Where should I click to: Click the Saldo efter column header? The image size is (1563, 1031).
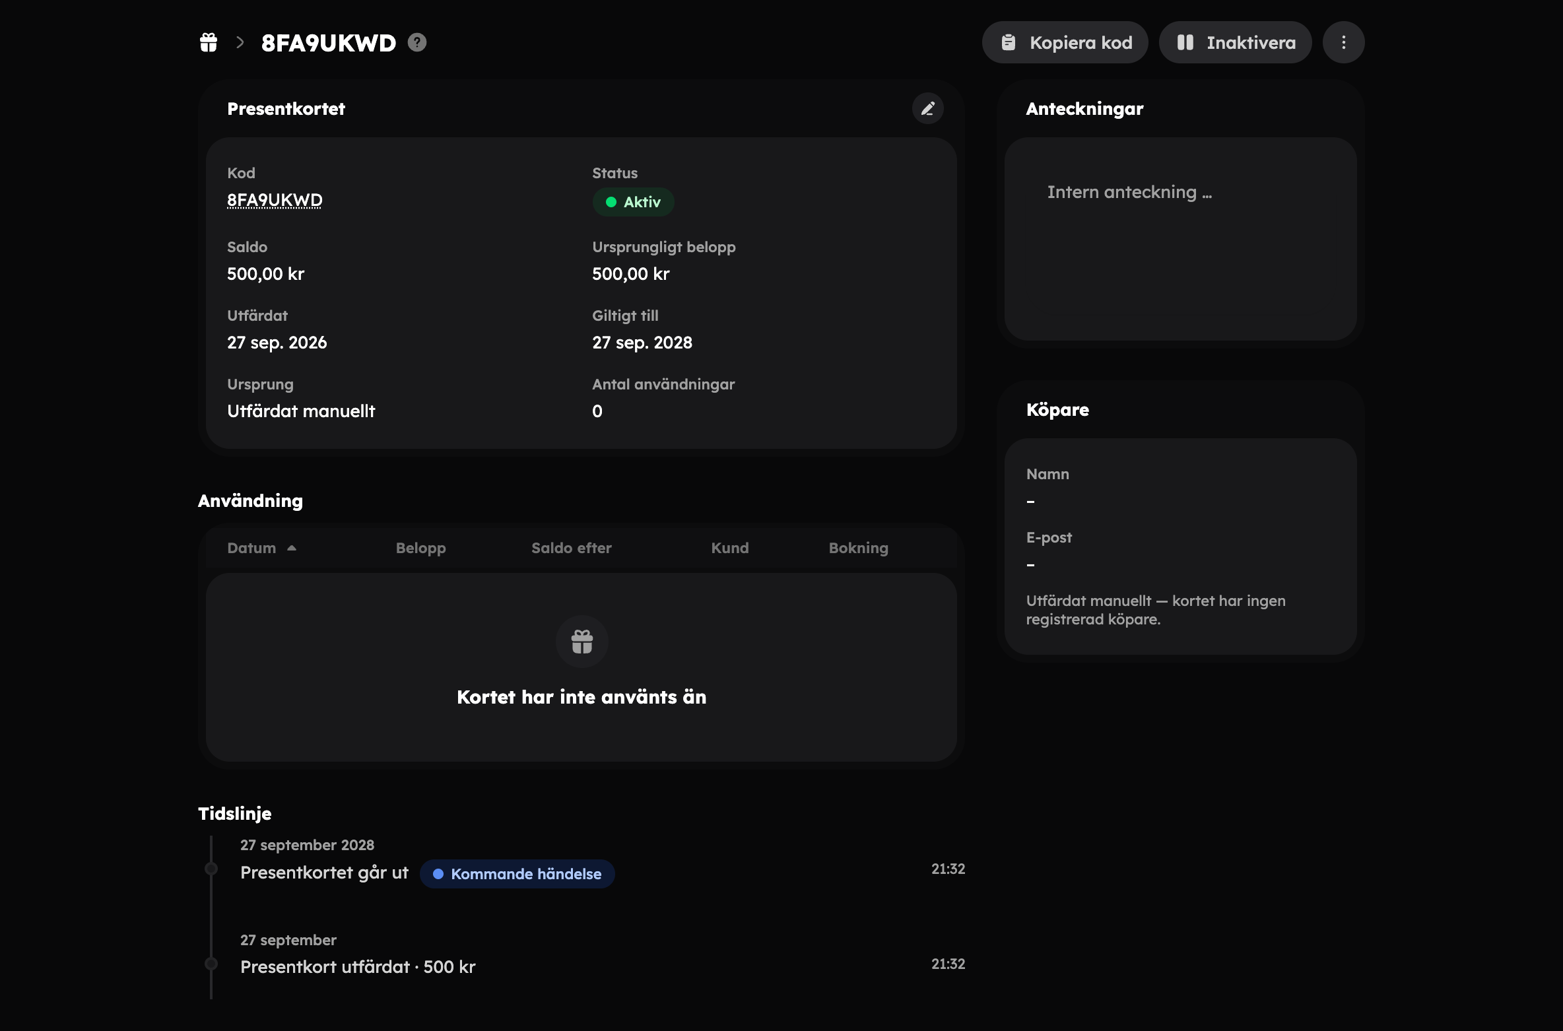pos(572,548)
